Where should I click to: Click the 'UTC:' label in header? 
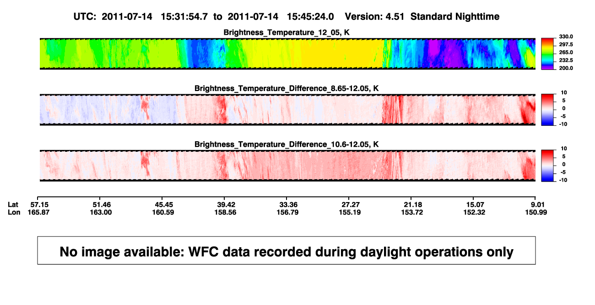85,16
